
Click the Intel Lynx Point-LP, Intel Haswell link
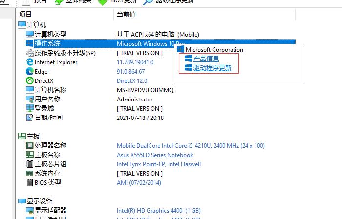coord(159,164)
